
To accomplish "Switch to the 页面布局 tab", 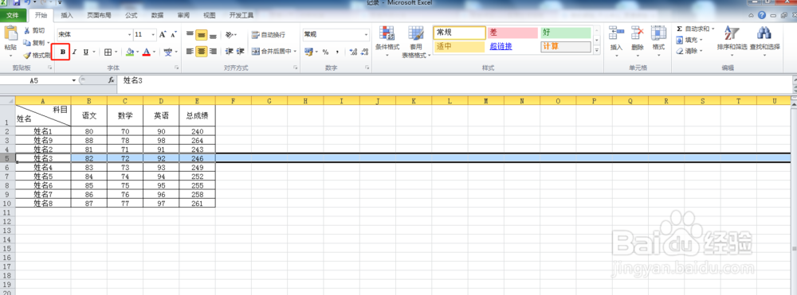I will (x=99, y=15).
